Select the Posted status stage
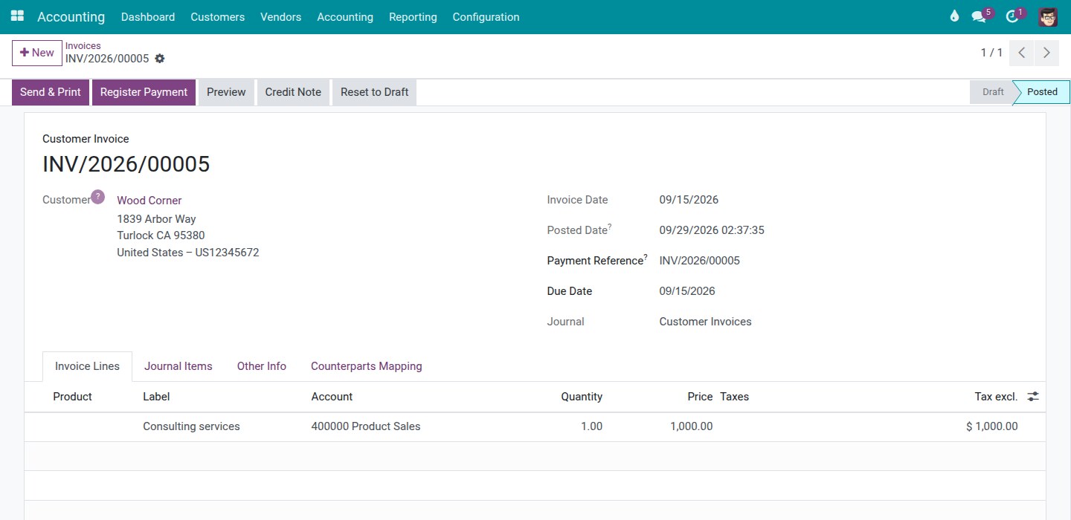This screenshot has width=1071, height=520. (1042, 92)
